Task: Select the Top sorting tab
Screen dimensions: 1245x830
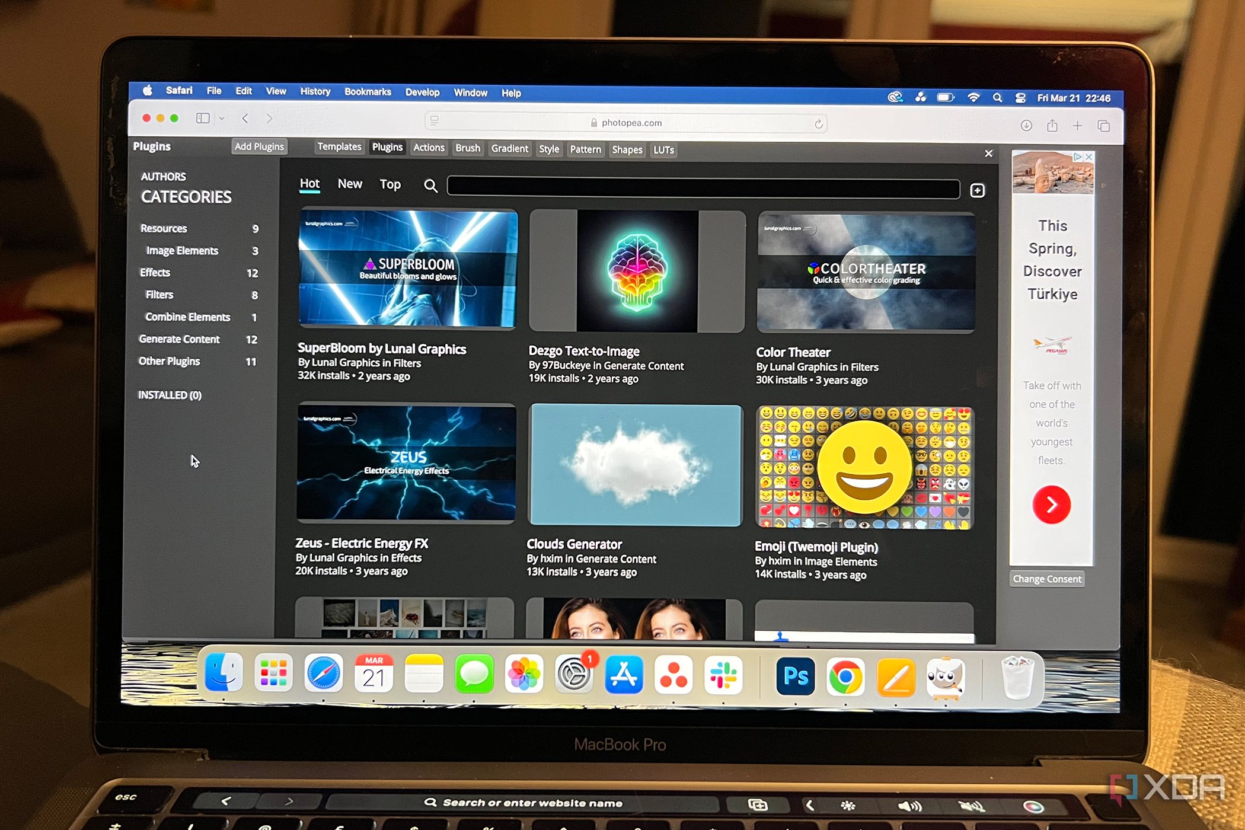Action: 390,185
